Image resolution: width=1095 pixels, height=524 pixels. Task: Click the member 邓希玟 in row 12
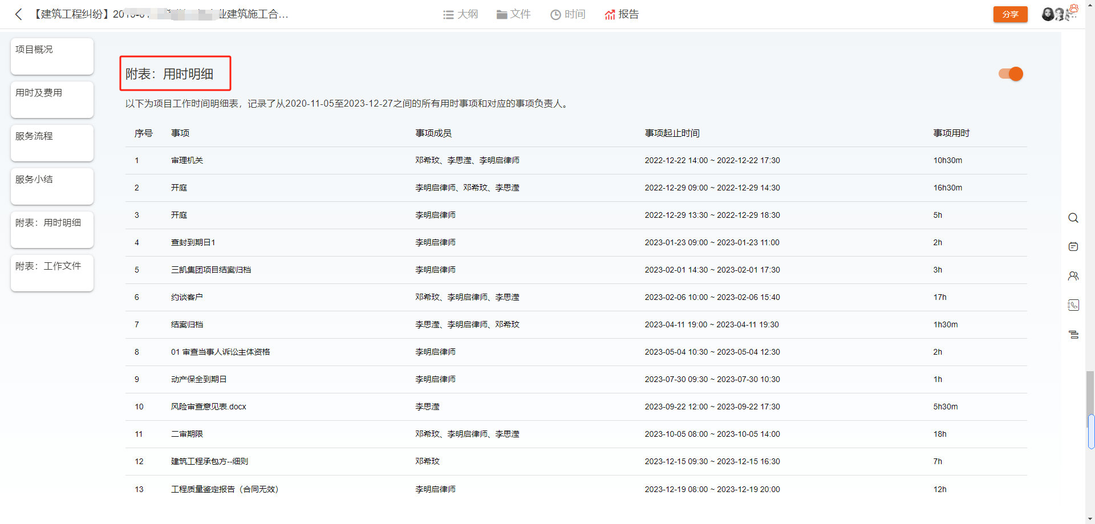(427, 462)
